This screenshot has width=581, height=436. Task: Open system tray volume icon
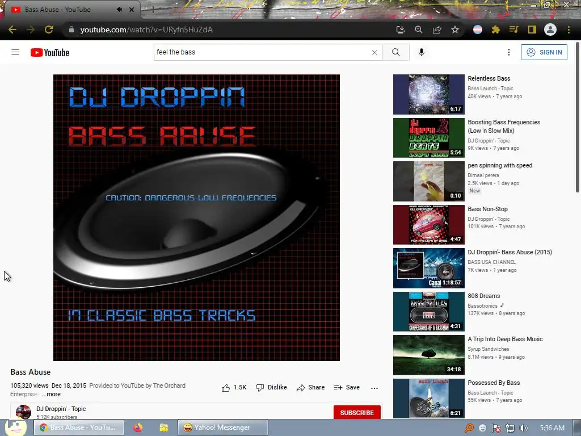[524, 428]
